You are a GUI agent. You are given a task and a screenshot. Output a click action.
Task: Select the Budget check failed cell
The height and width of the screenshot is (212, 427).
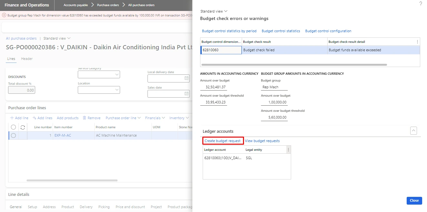(284, 50)
